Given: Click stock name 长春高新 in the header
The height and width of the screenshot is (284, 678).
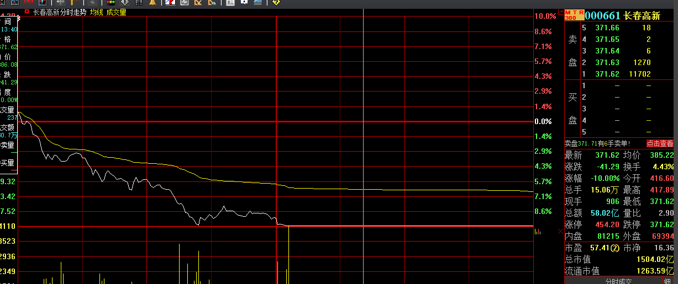Looking at the screenshot, I should pos(642,16).
